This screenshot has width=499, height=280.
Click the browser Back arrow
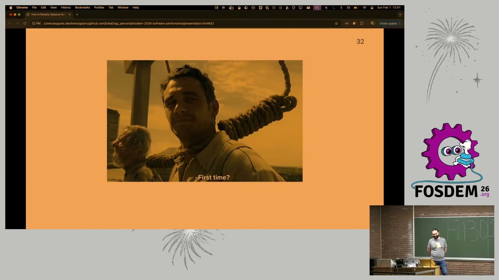[x=10, y=23]
